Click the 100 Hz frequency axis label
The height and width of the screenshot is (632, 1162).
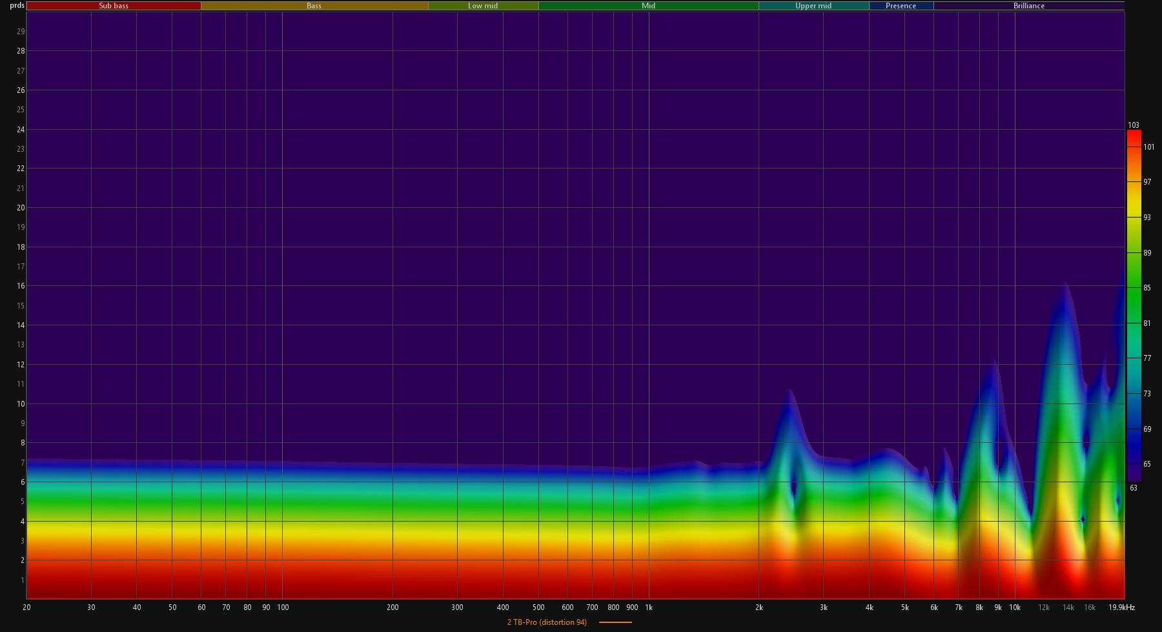click(x=283, y=607)
